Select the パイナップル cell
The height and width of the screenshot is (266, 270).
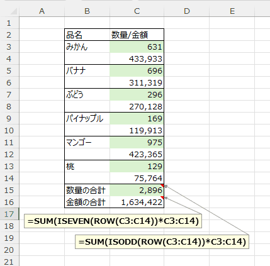coord(87,118)
